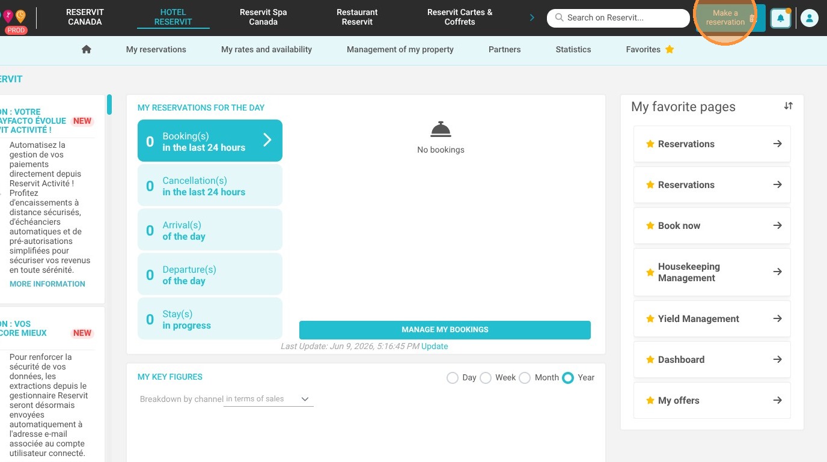Click the star on Dashboard favorite
This screenshot has width=827, height=462.
650,360
